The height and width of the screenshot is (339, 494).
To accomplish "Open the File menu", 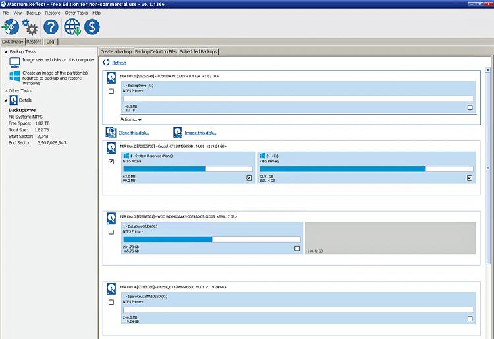I will 6,13.
